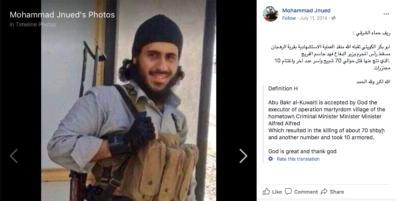
Task: Select Rate this translation
Action: [298, 159]
